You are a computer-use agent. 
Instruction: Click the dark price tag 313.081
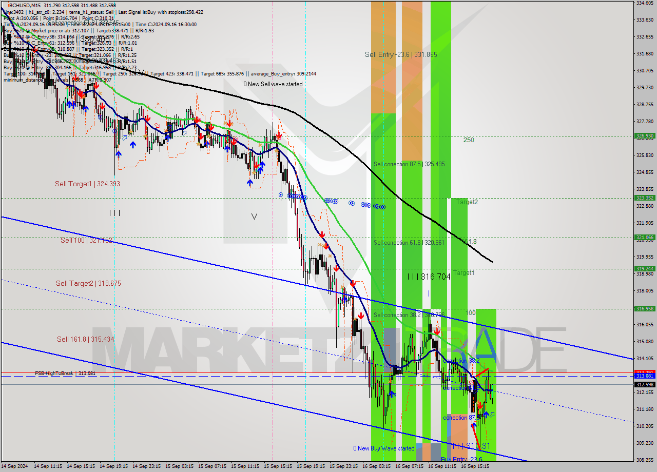coord(645,376)
